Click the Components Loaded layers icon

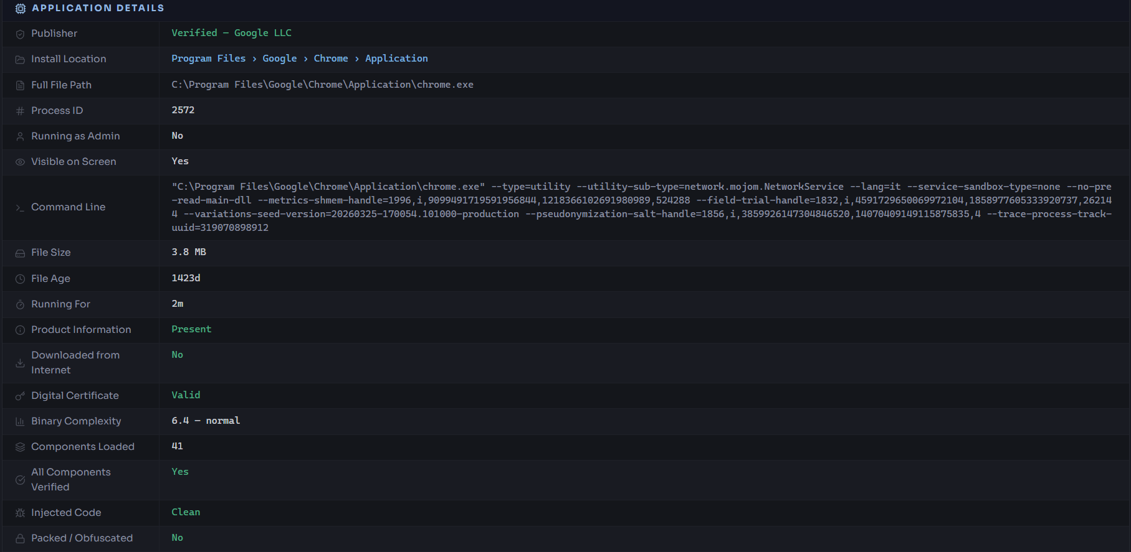click(x=20, y=447)
